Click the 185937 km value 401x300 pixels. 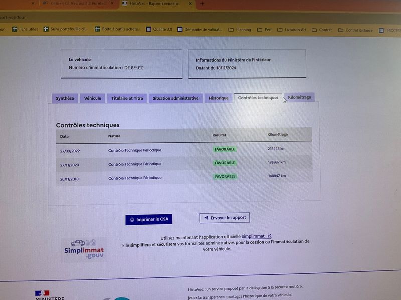click(x=277, y=162)
